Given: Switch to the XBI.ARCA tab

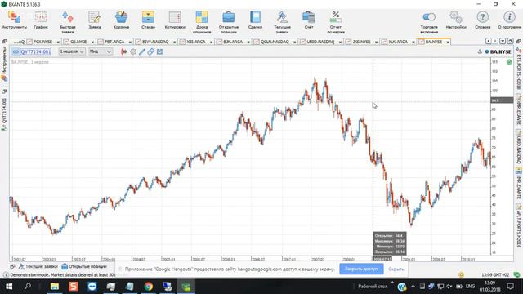Looking at the screenshot, I should pos(196,42).
